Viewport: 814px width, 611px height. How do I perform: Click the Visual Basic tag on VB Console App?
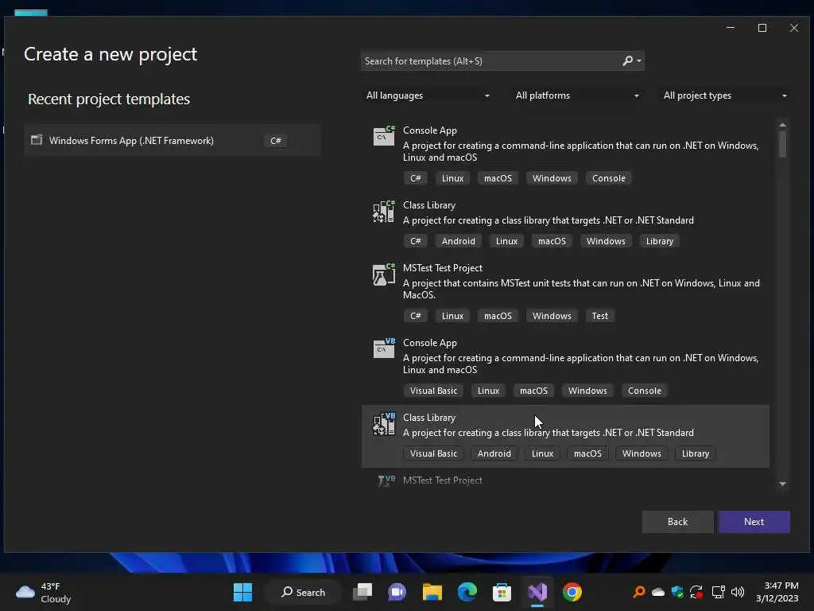tap(433, 391)
